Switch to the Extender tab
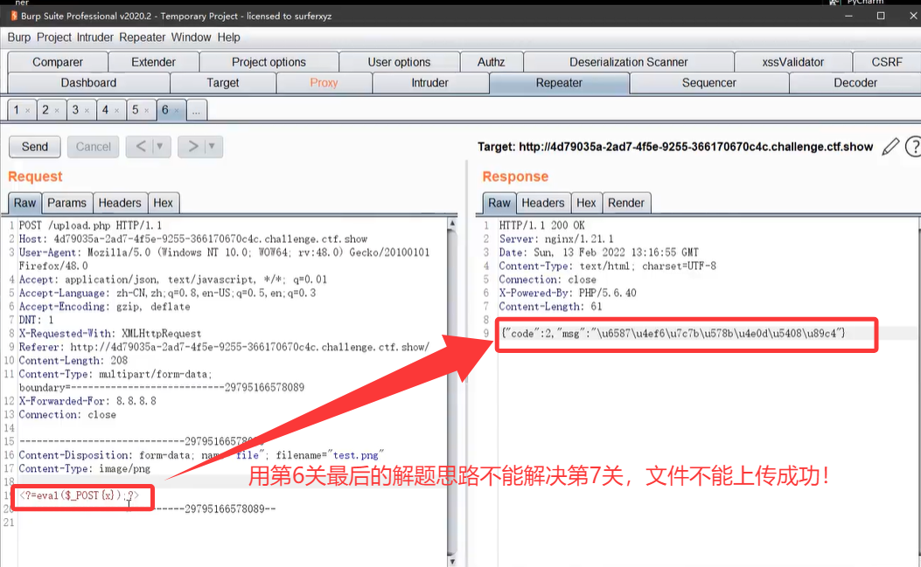921x567 pixels. coord(153,62)
